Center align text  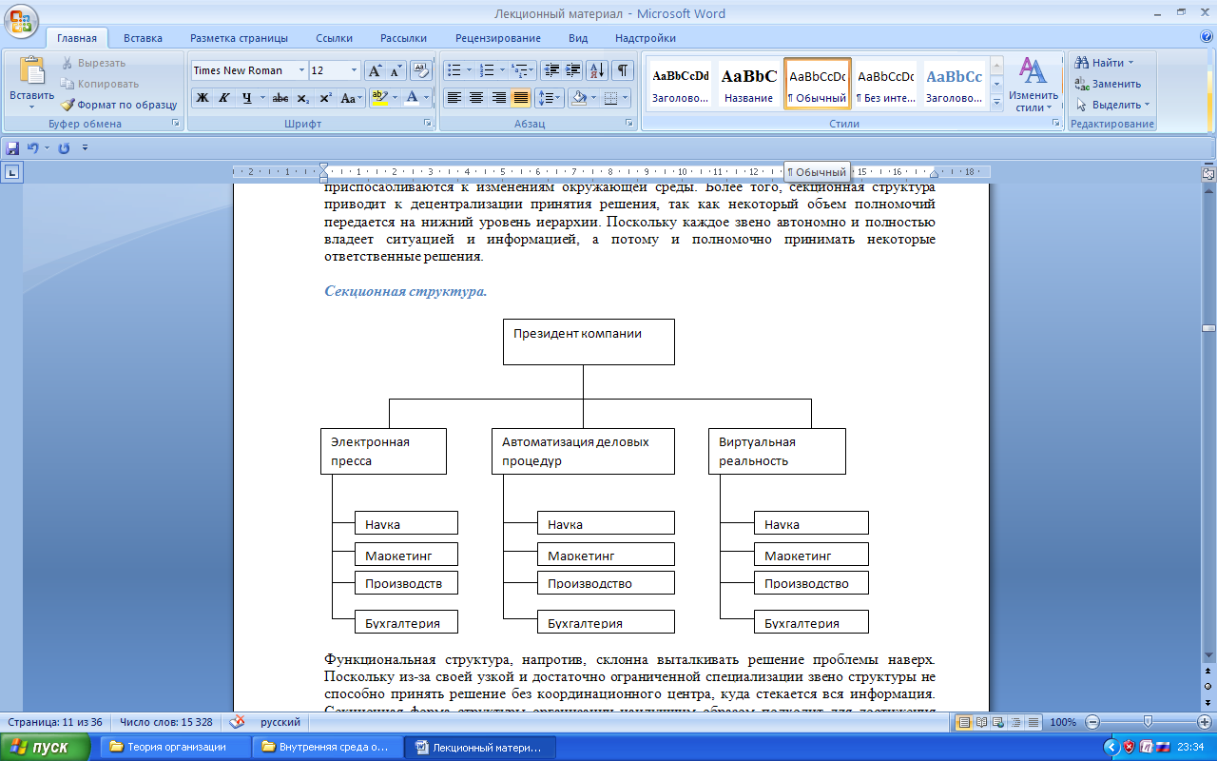click(x=476, y=97)
